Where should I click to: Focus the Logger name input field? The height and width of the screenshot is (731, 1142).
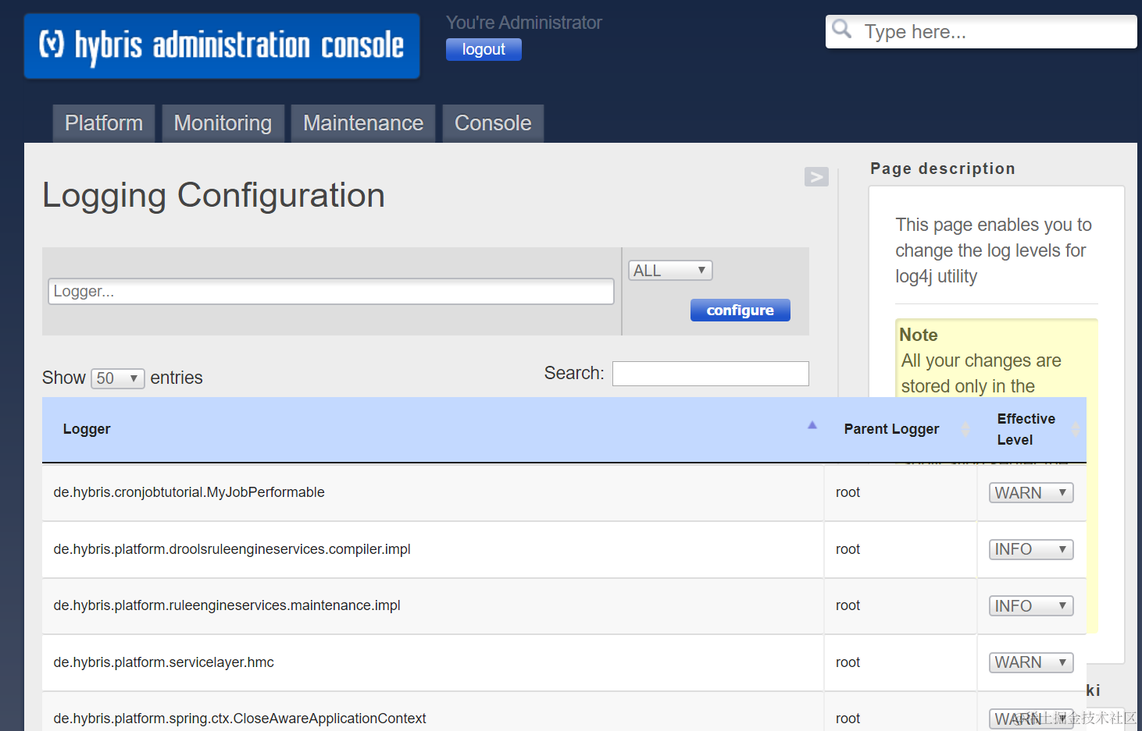coord(331,292)
